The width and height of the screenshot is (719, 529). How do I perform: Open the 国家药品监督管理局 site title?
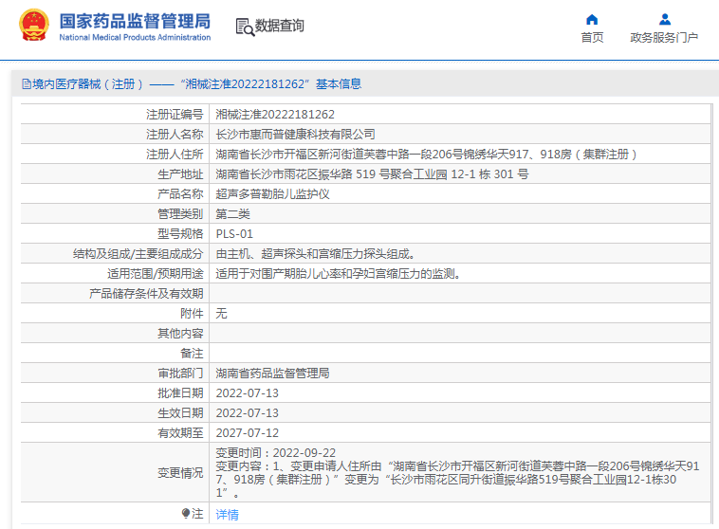[x=135, y=21]
